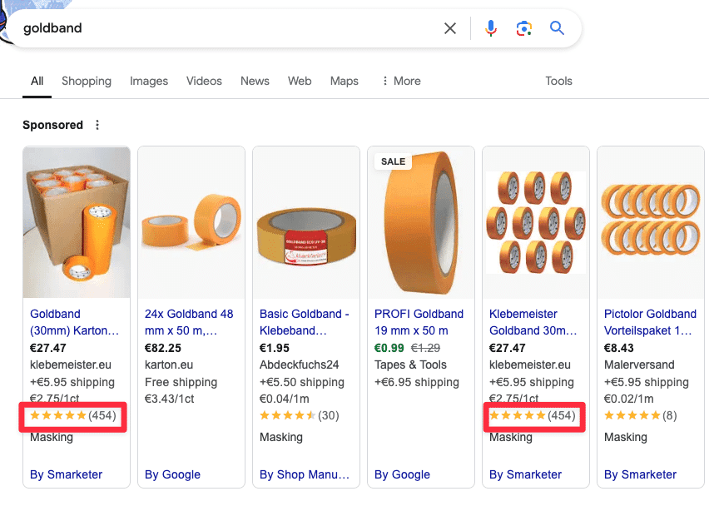Open the Videos tab
Screen dimensions: 709x506
click(204, 81)
